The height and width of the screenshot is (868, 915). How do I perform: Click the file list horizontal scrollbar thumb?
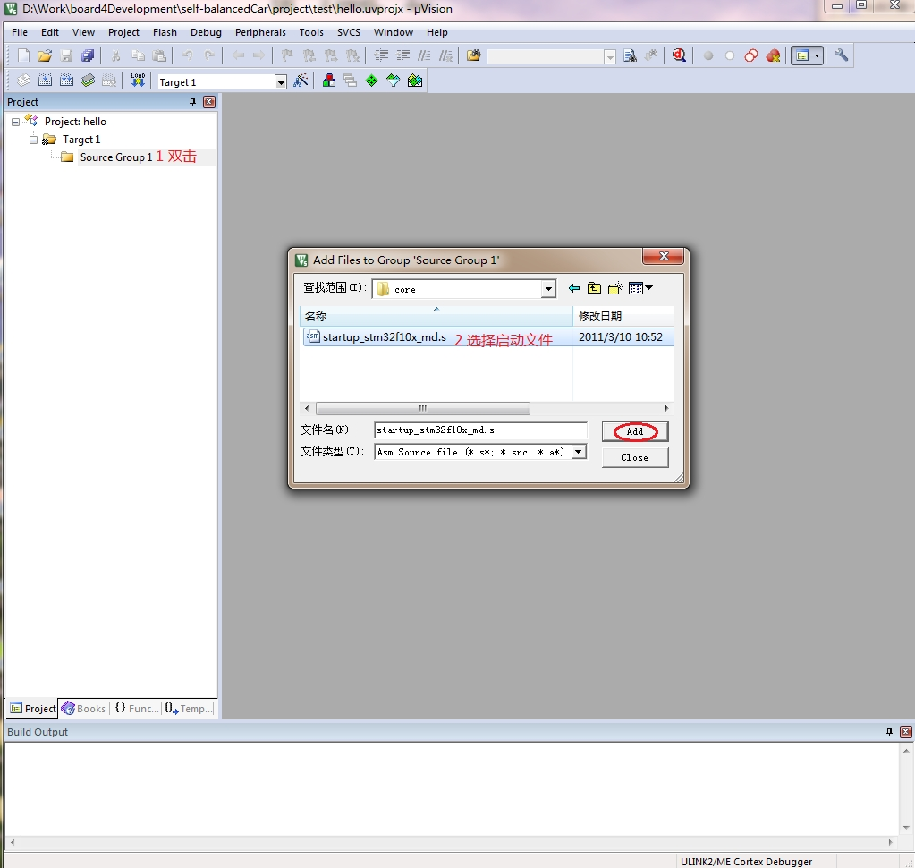pyautogui.click(x=422, y=408)
